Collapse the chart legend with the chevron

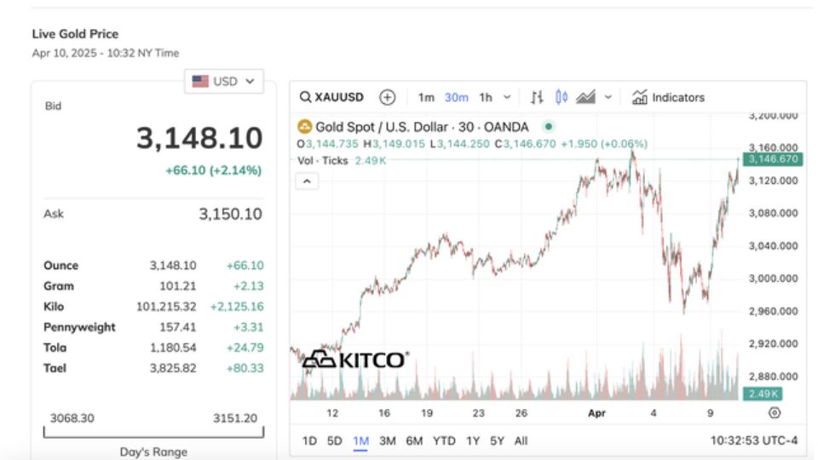[x=307, y=181]
